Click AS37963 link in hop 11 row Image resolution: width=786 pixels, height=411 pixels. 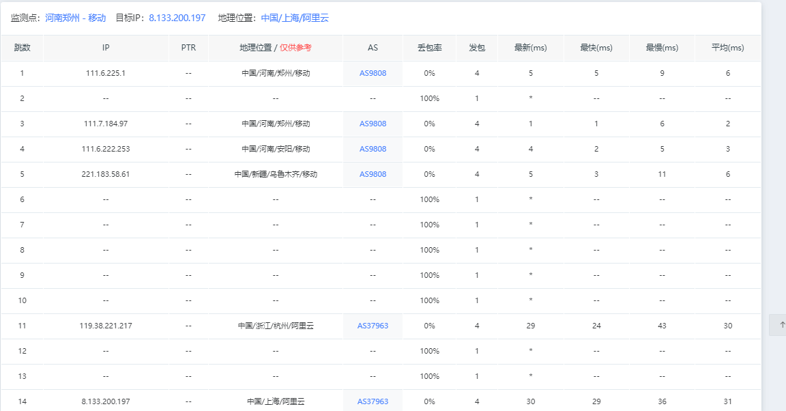(373, 326)
